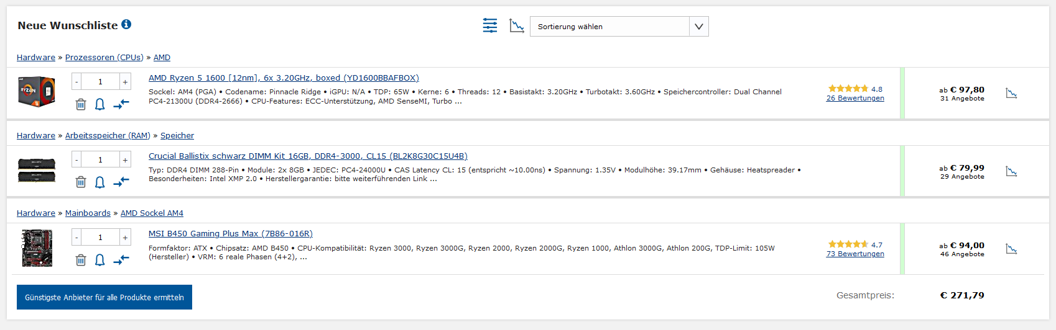Click quantity field of Crucial Ballistix kit
The image size is (1056, 330).
[x=101, y=160]
